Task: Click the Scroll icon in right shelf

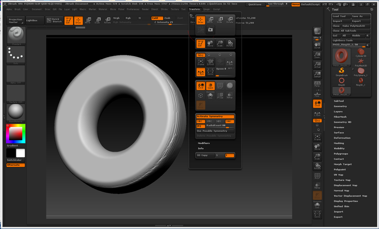Action: point(317,45)
